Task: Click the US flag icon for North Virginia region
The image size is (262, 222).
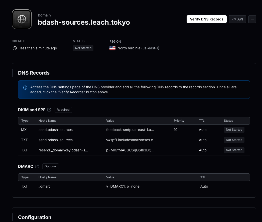Action: coord(112,48)
